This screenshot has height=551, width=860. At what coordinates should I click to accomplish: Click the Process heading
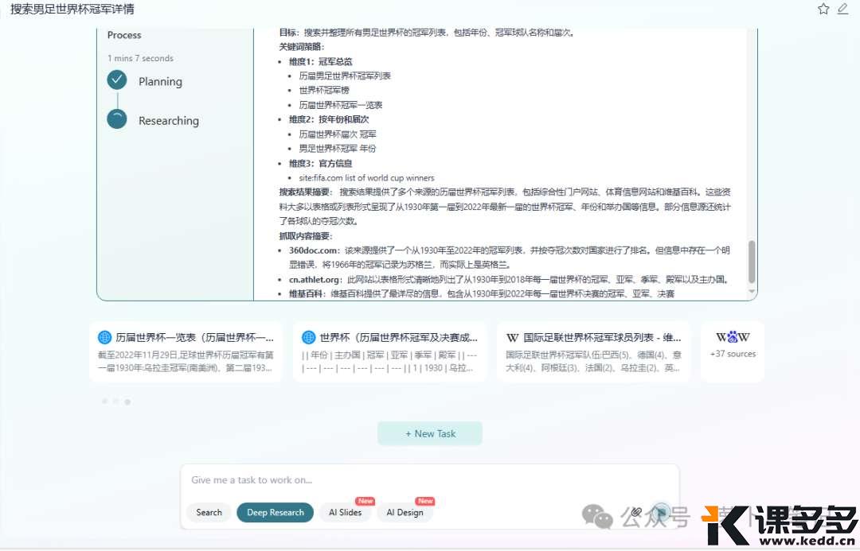click(124, 35)
